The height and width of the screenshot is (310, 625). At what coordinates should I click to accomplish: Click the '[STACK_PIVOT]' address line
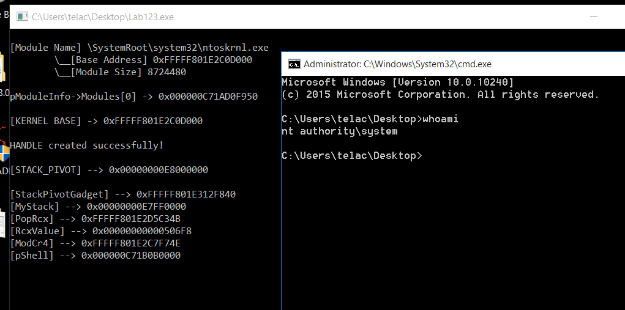109,170
